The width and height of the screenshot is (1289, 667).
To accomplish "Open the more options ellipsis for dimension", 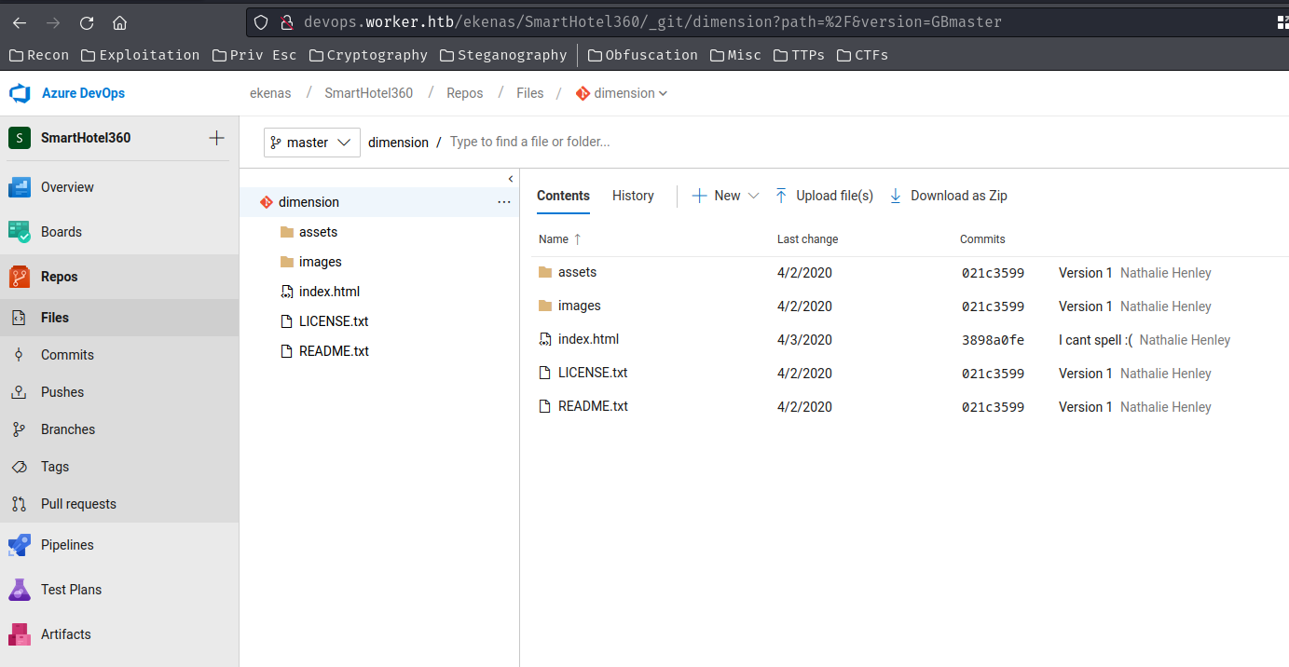I will tap(504, 202).
